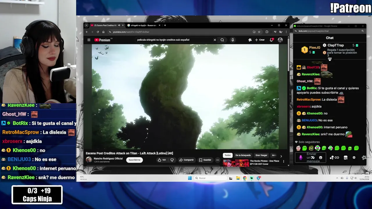Click the purple microphone icon in chat
Screen dimensions: 372x209
point(301,158)
